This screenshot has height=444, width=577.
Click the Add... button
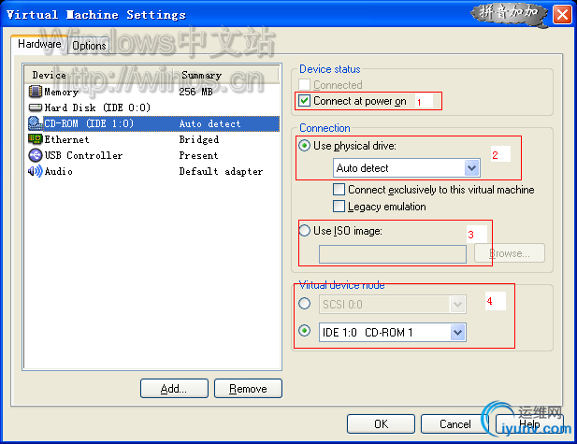[x=174, y=389]
